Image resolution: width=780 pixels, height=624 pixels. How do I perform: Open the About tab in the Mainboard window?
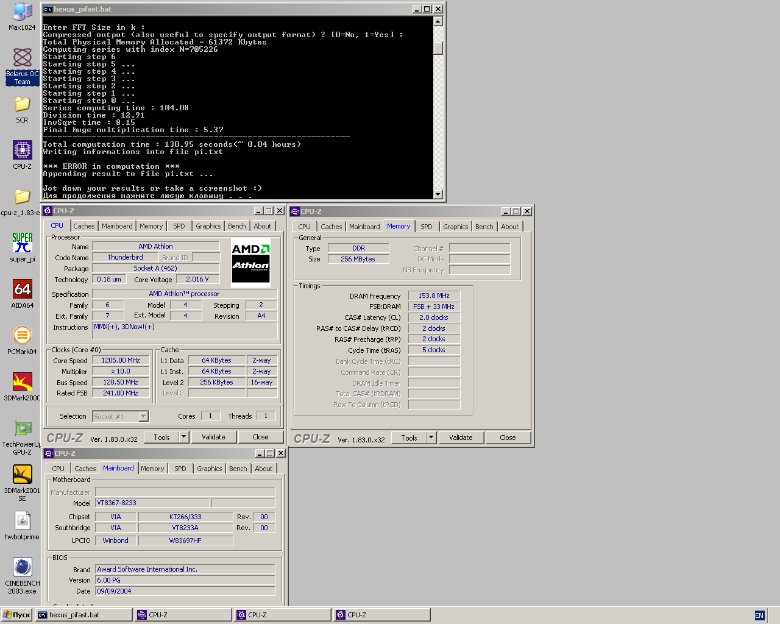[264, 469]
